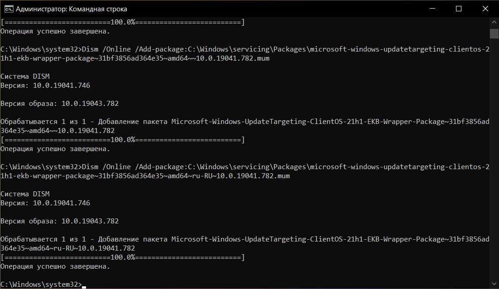The image size is (499, 289).
Task: Click the empty scrollbar track below the thumb
Action: click(494, 158)
